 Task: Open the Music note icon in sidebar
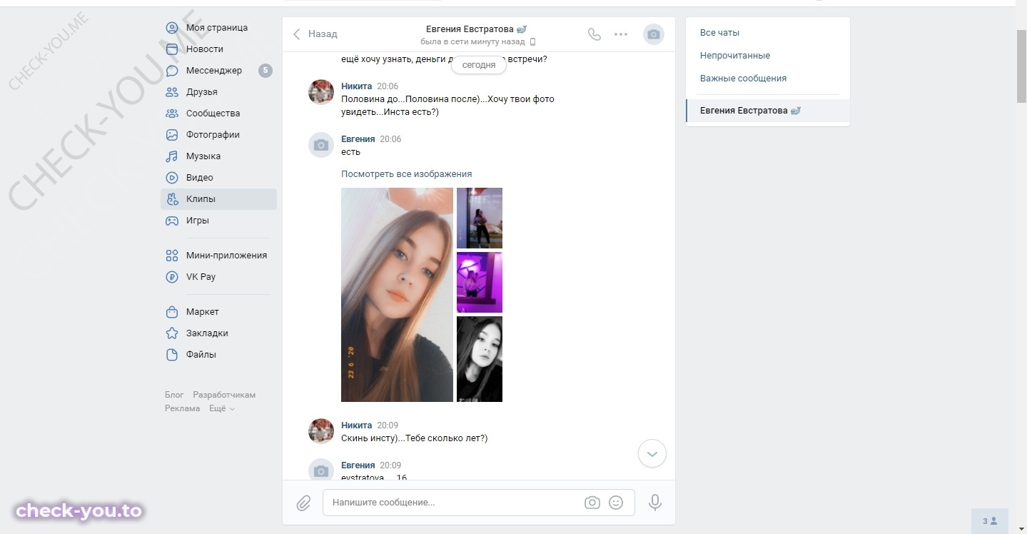(172, 156)
